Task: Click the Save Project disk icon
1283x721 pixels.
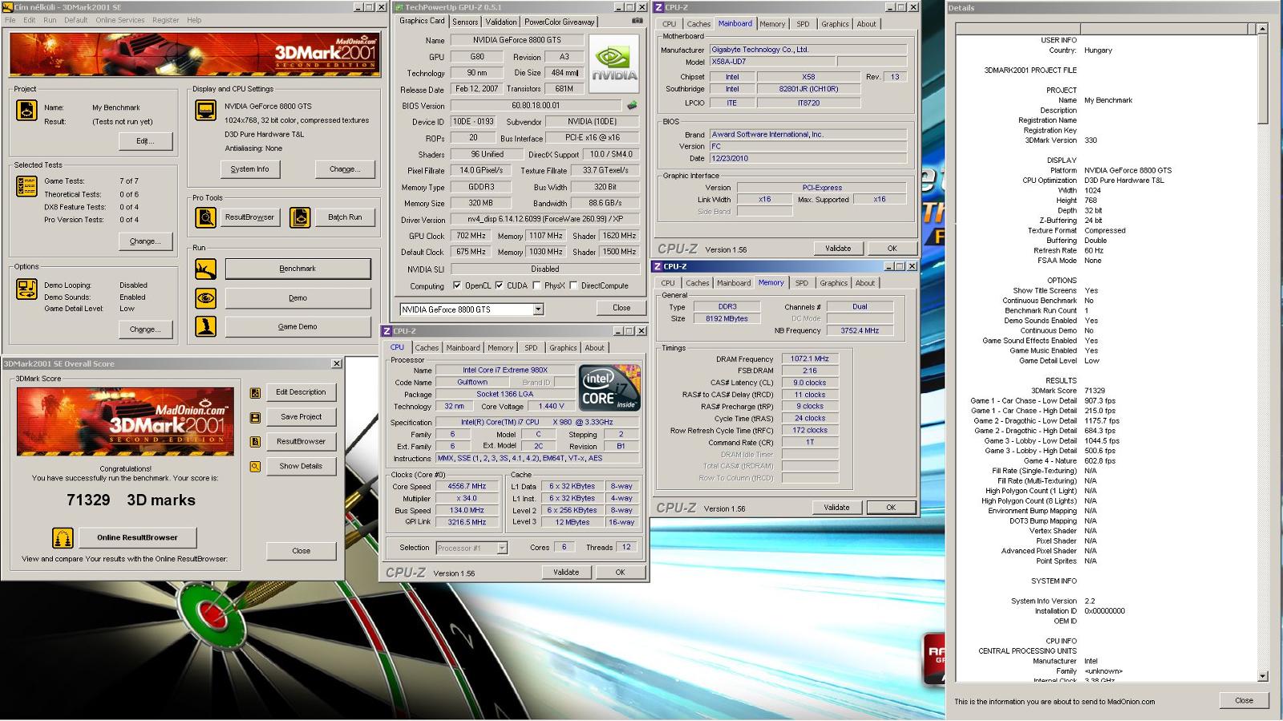Action: [x=255, y=417]
